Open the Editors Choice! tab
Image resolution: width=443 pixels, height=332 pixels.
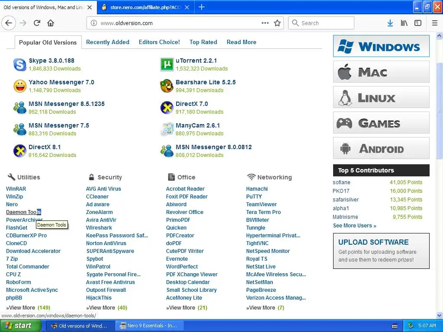pyautogui.click(x=159, y=42)
